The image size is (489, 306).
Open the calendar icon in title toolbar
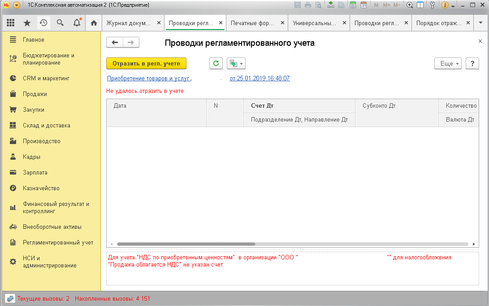tap(364, 5)
